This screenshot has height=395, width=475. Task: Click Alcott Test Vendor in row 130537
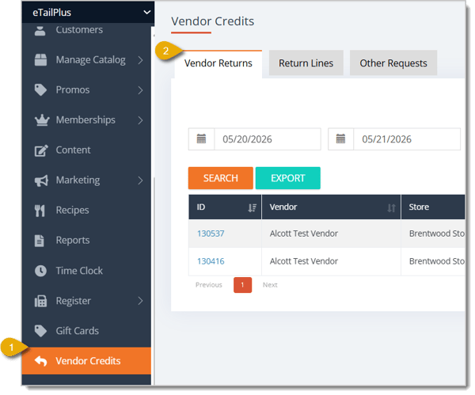[x=304, y=234]
